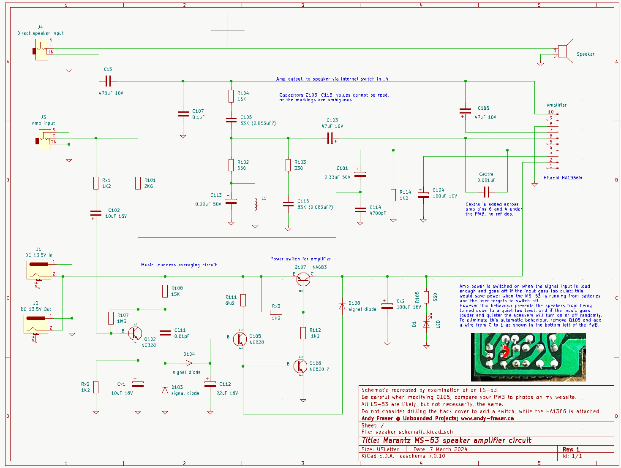Click the Cx3 470uF capacitor symbol

(x=108, y=81)
